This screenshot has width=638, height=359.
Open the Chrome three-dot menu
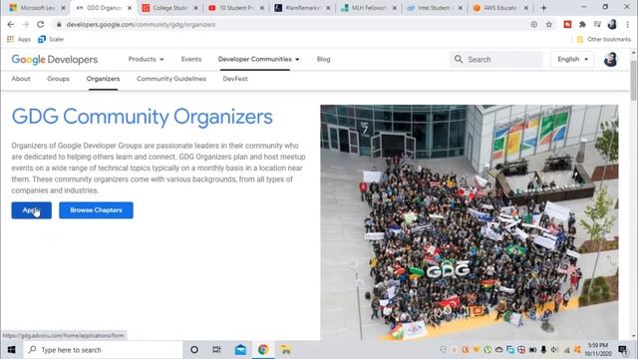(x=627, y=24)
